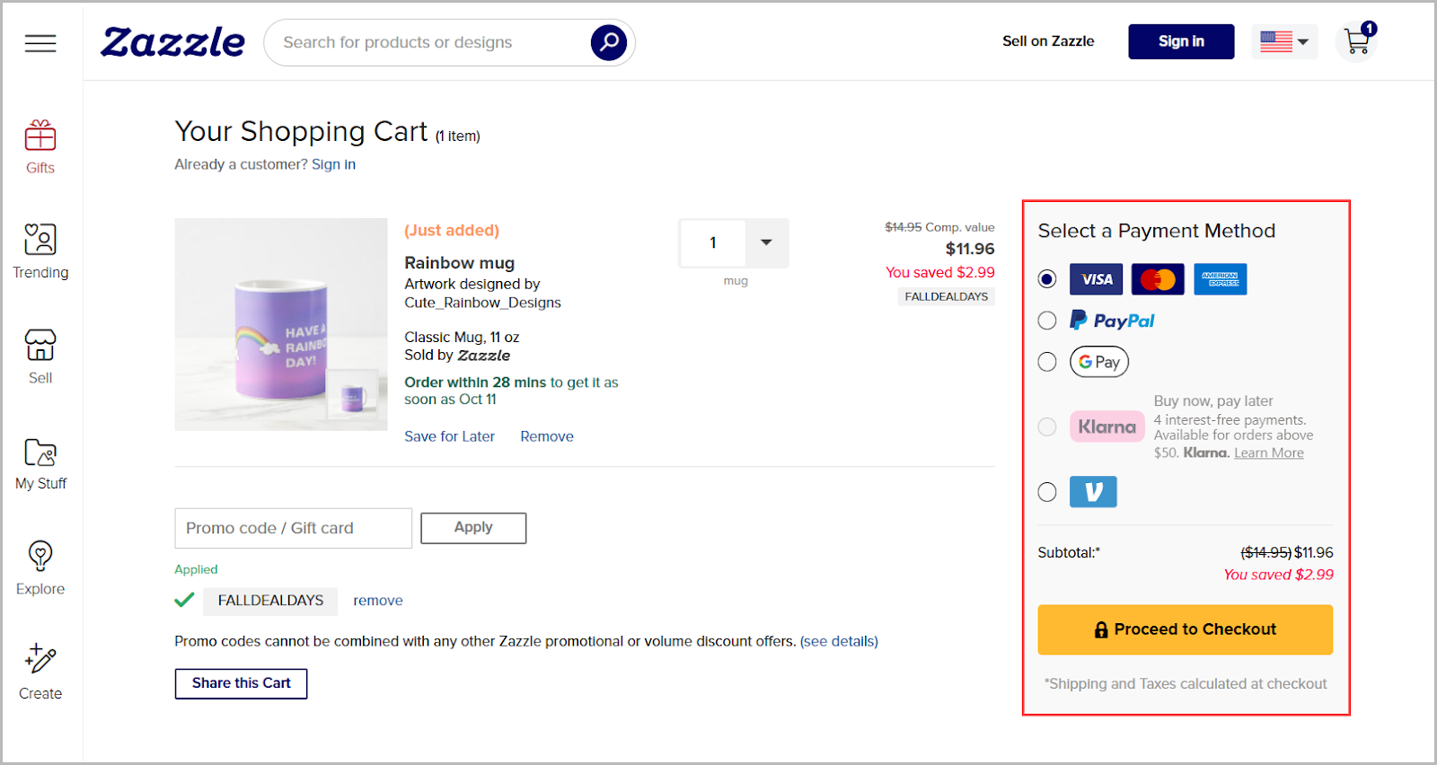
Task: Click the $14.95 Comp. value text
Action: coord(939,227)
